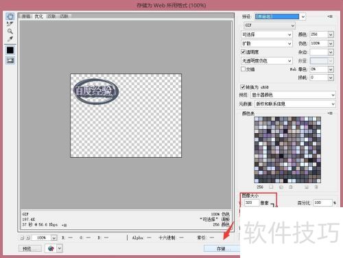This screenshot has width=343, height=258.
Task: Click the 百分比 percent field 100
Action: [x=322, y=202]
